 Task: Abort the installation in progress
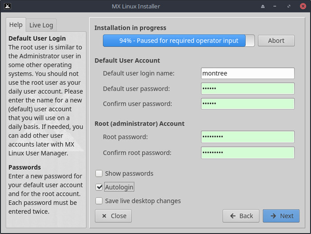pos(276,41)
